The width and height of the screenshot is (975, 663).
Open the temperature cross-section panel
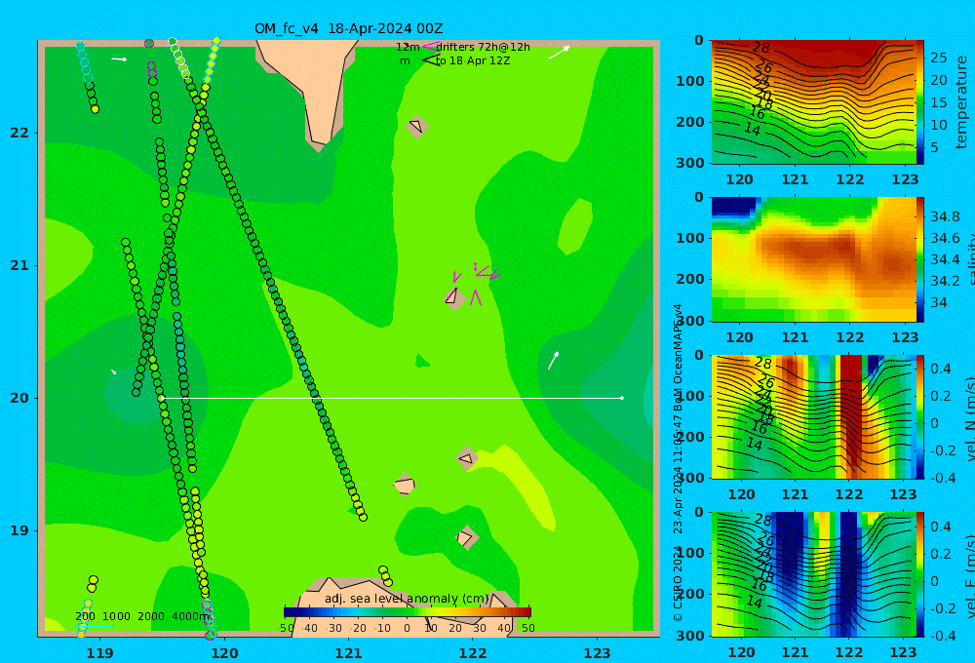point(813,102)
